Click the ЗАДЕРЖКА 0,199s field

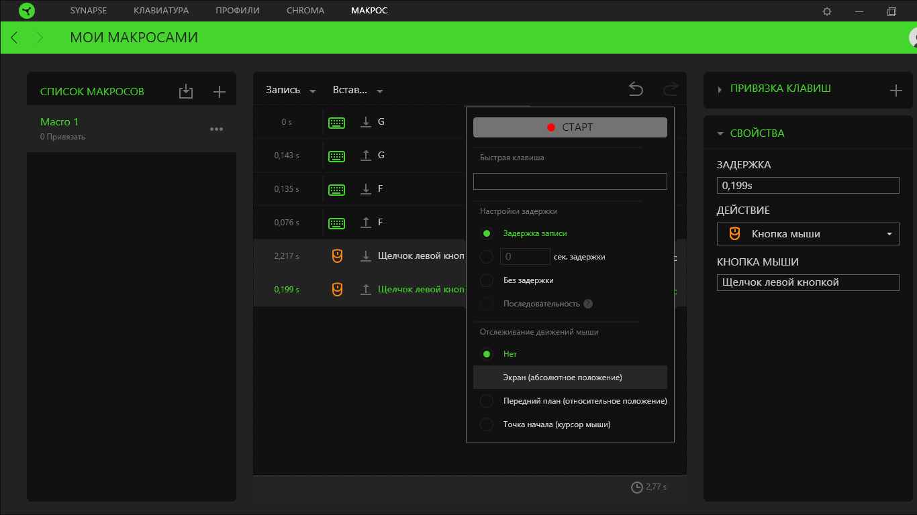click(x=808, y=185)
